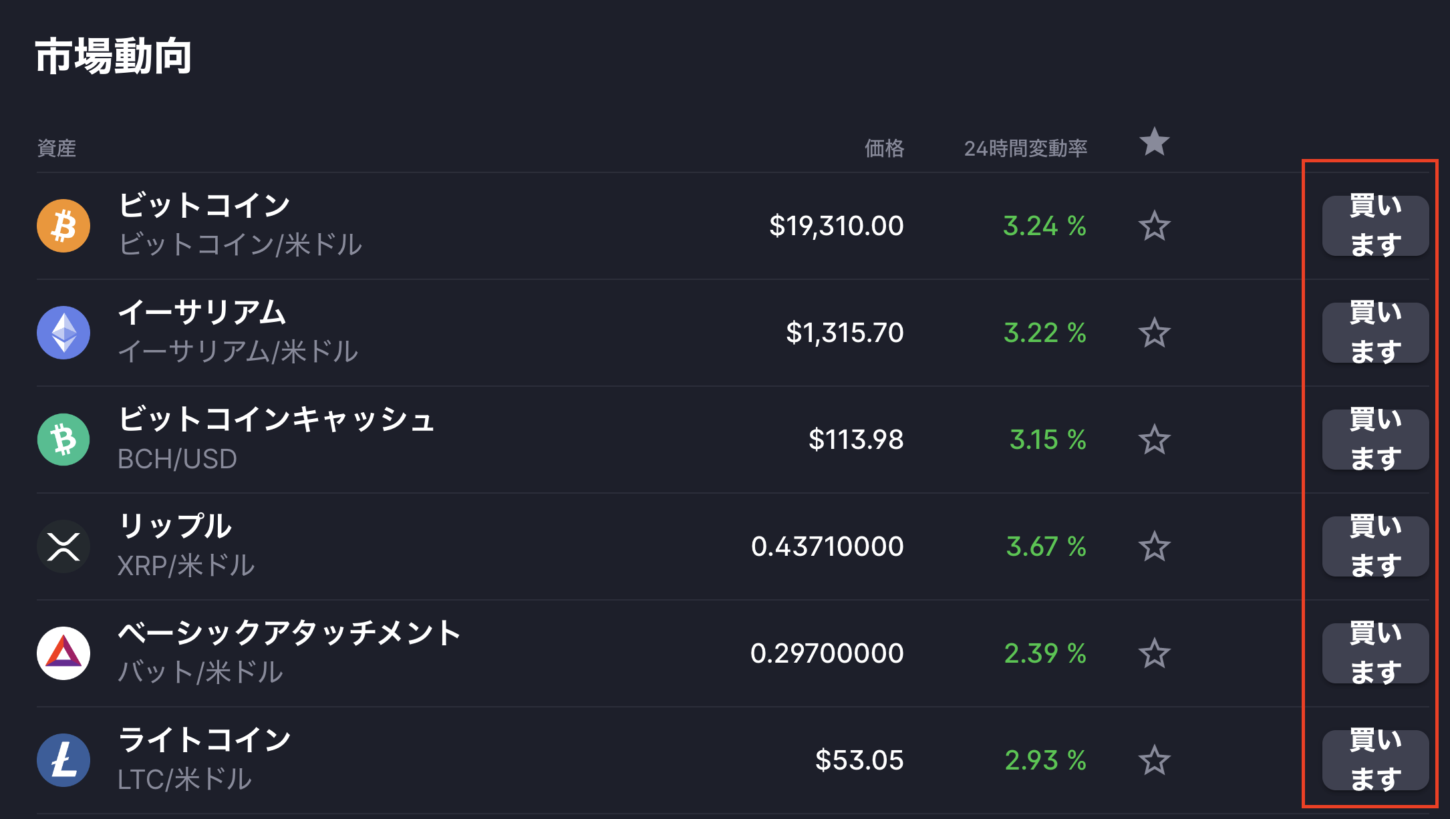Open the ビットコインキャッシュ asset name link

tap(276, 420)
